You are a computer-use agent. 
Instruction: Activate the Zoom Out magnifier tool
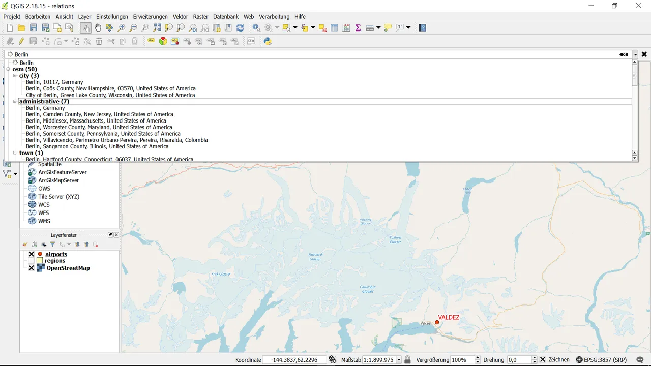tap(133, 28)
